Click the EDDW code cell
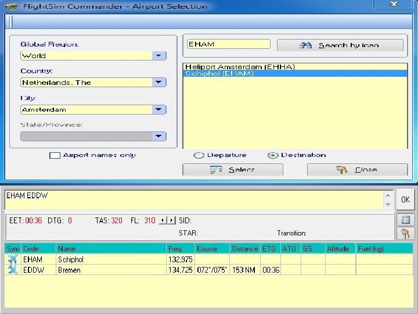This screenshot has width=418, height=314. [x=38, y=270]
